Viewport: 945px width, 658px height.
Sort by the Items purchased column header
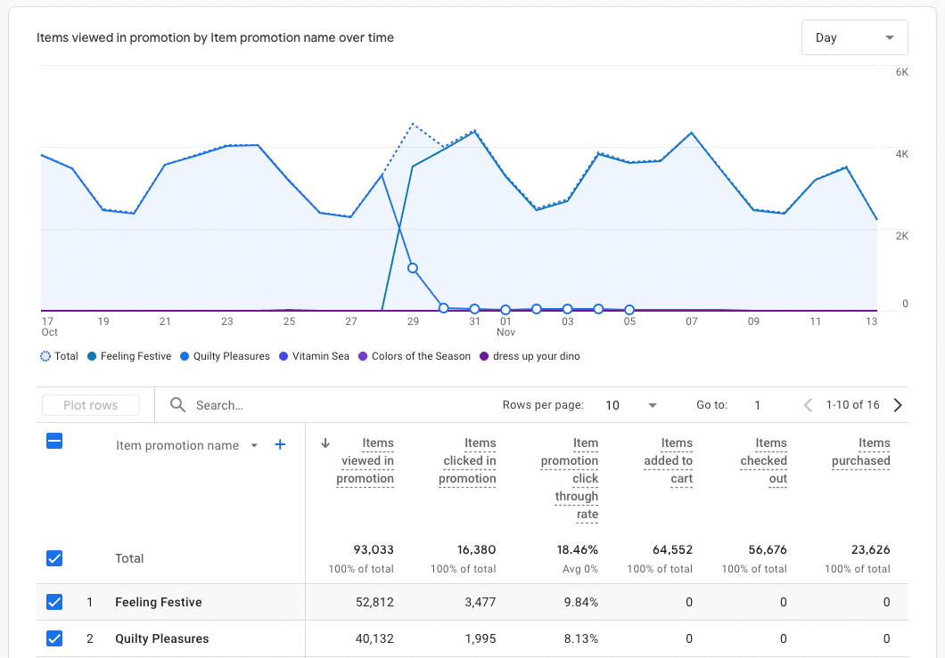(x=861, y=460)
